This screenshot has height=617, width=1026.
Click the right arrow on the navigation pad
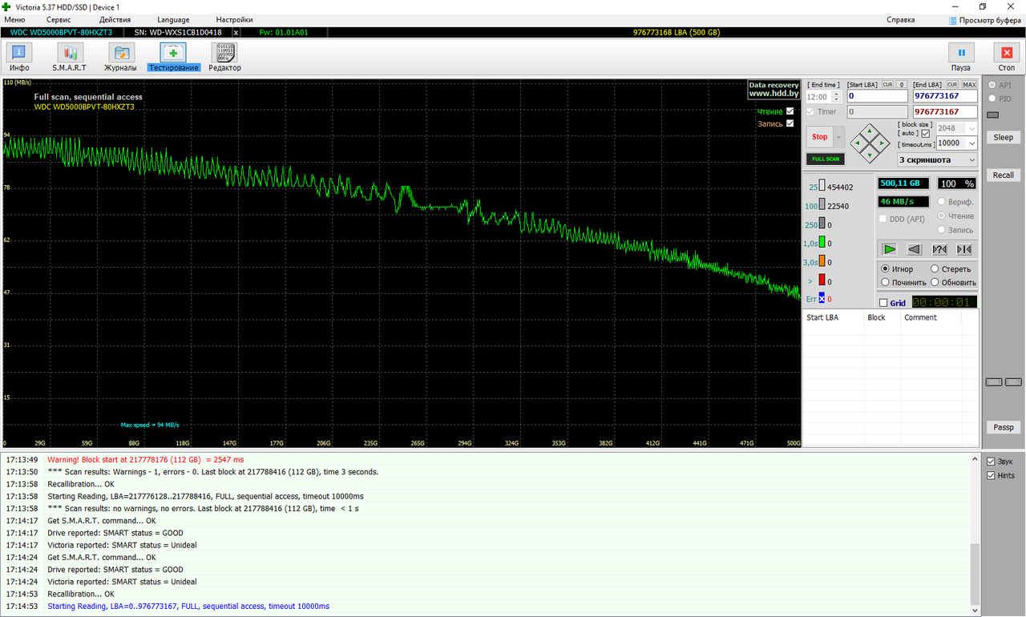tap(881, 144)
